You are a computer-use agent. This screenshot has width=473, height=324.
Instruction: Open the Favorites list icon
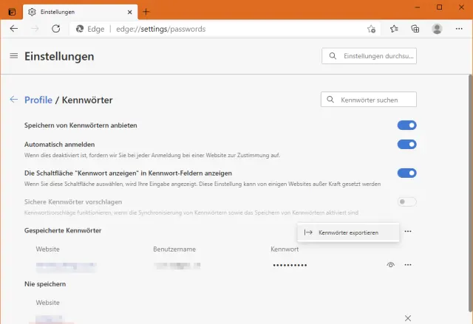tap(394, 29)
